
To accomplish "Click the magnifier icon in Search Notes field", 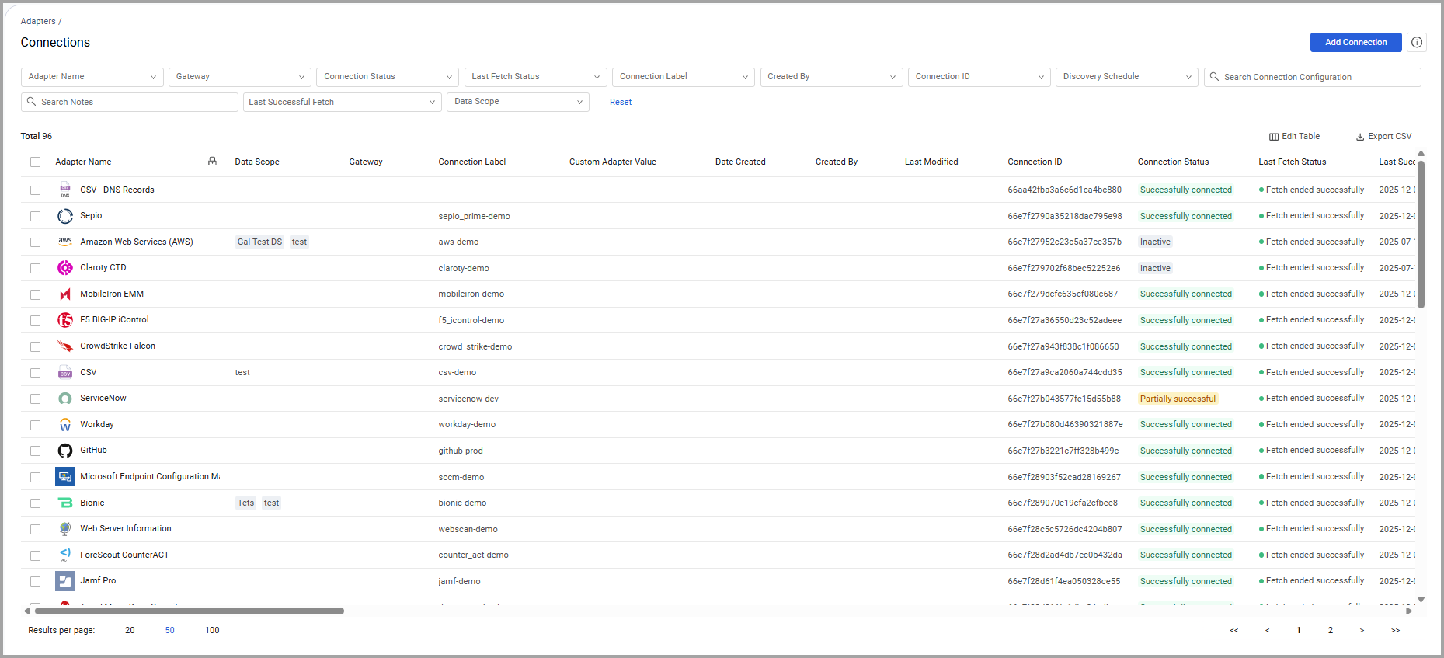I will 32,102.
